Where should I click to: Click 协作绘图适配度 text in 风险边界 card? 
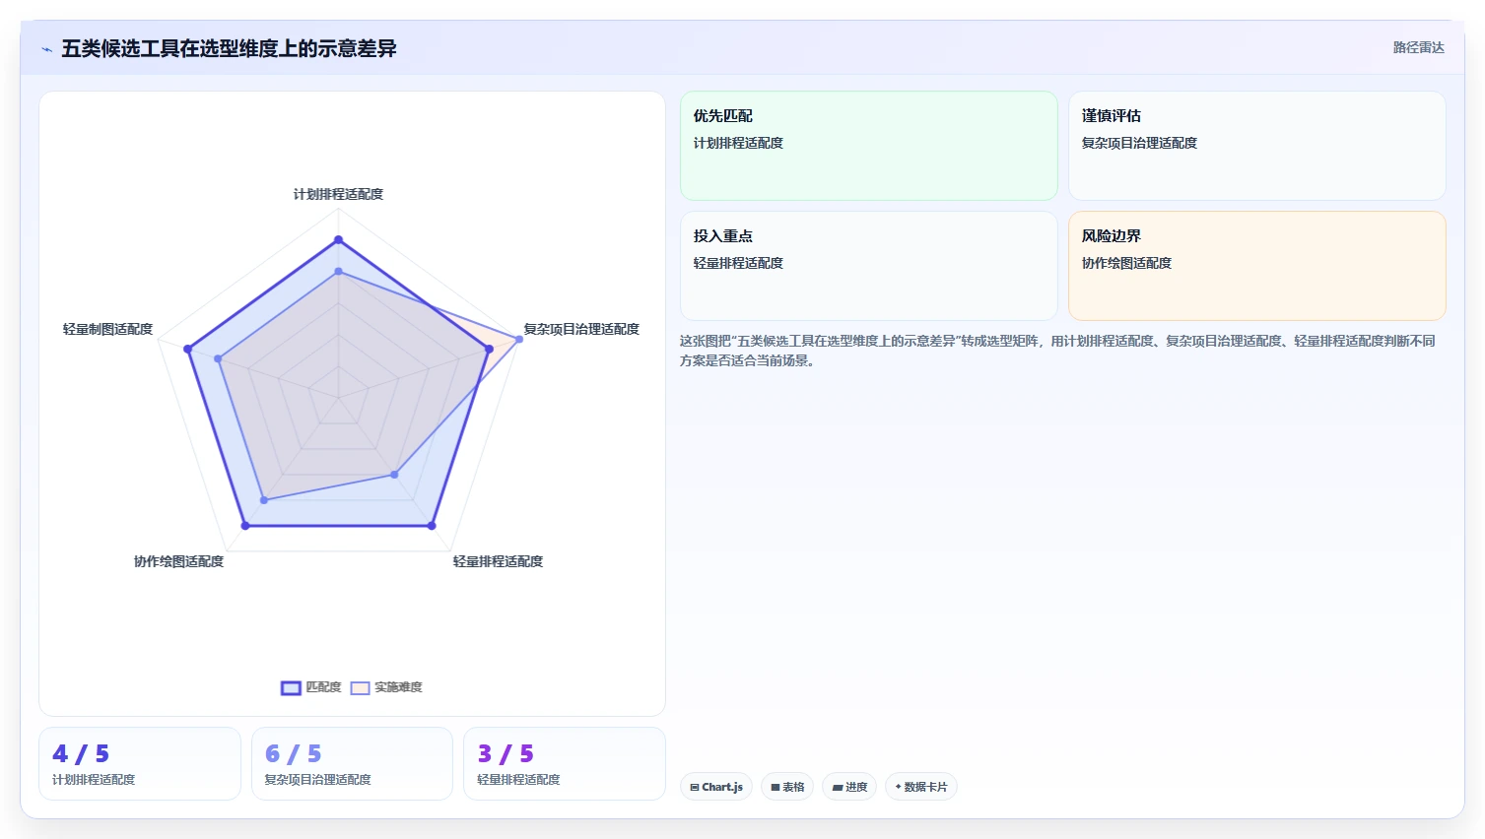point(1126,263)
